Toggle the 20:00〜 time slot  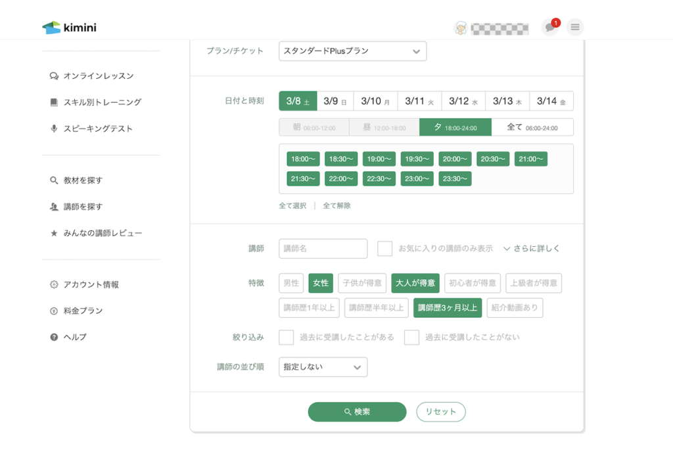(x=455, y=159)
